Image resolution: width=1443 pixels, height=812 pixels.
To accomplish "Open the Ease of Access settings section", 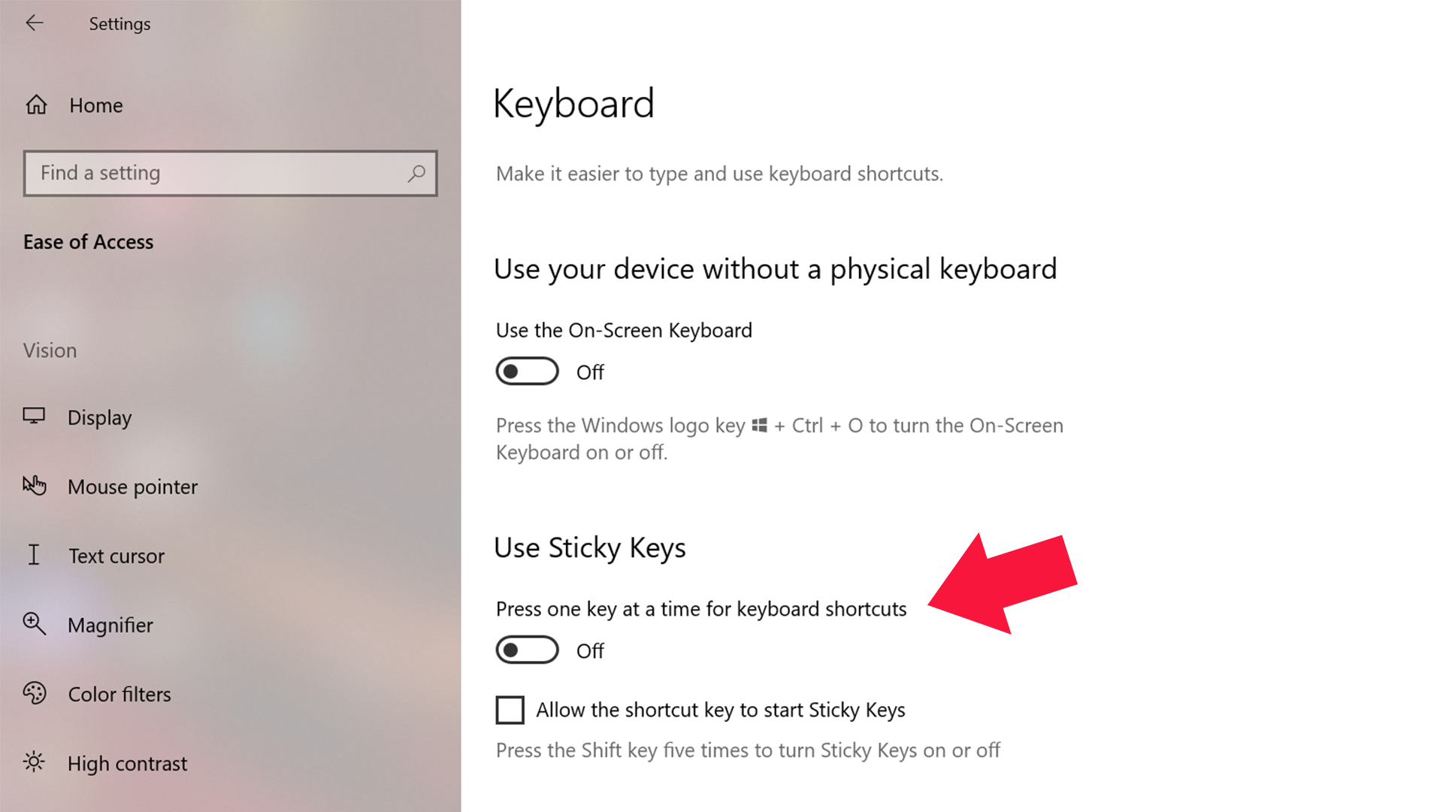I will [88, 241].
